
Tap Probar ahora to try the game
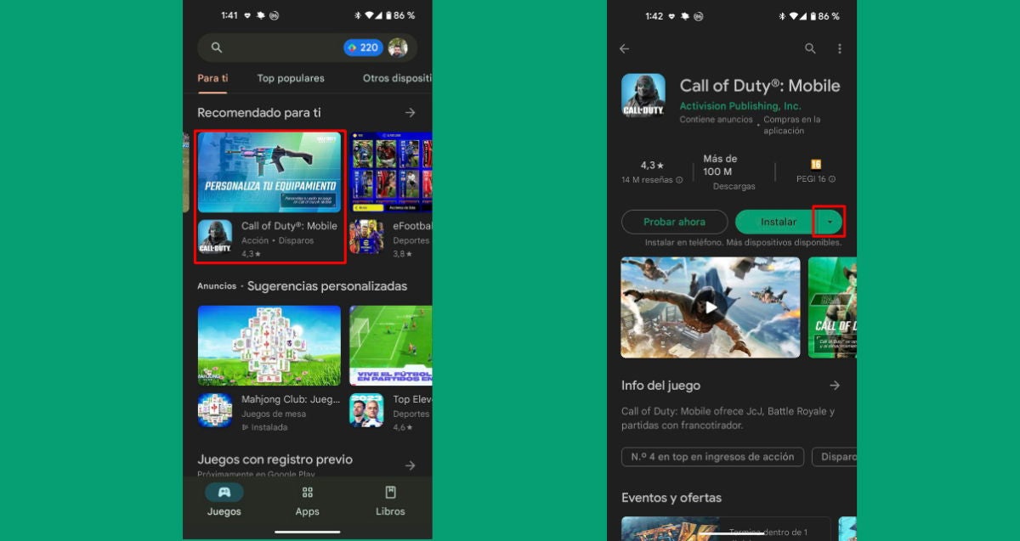(x=674, y=222)
